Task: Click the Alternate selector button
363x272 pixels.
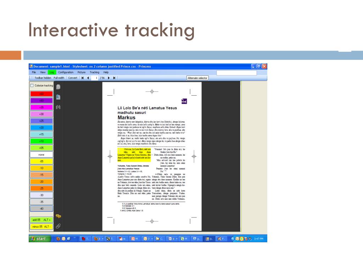Action: pyautogui.click(x=197, y=78)
